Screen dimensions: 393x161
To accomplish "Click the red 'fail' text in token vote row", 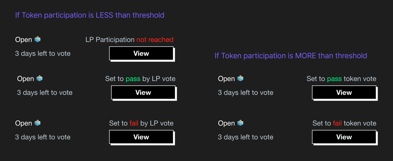I will [x=337, y=123].
